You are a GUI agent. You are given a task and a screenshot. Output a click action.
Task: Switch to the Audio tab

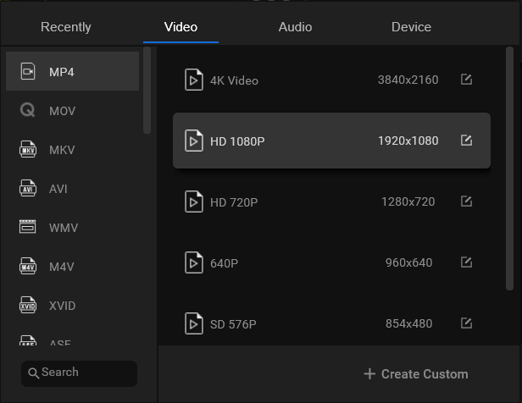pos(295,27)
